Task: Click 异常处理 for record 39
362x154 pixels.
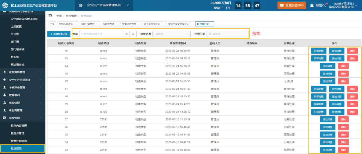Action: tap(319, 104)
